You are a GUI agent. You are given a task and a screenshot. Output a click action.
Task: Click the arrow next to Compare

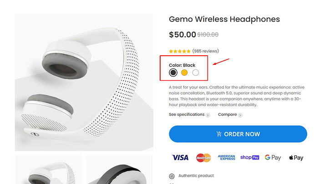click(x=240, y=115)
